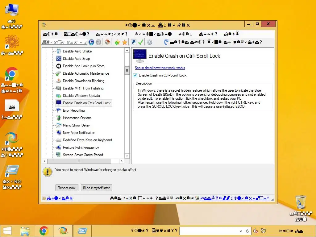This screenshot has height=237, width=316.
Task: Click the swirl browser desktop shortcut
Action: click(12, 139)
